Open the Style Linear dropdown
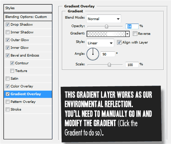Screen dimensions: 171x144 [100, 43]
